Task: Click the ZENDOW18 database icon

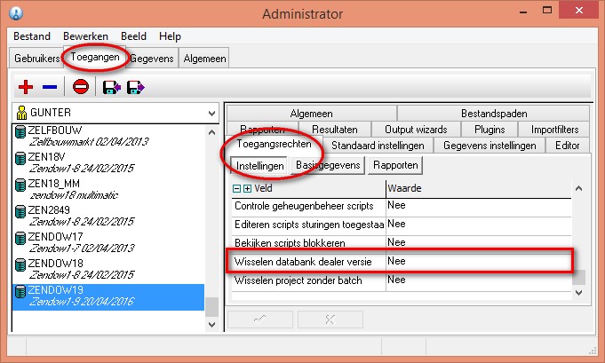Action: [20, 264]
